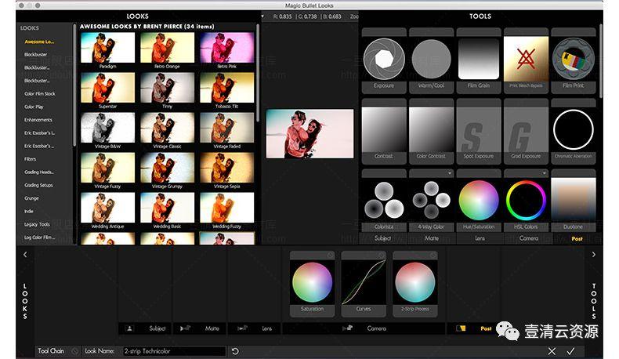
Task: Click the looks thumbnail list scrollbar
Action: coord(258,73)
